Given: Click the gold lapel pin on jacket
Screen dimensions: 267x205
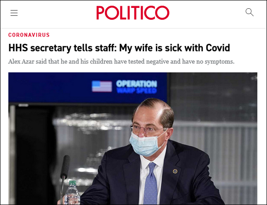Looking at the screenshot, I should pos(175,171).
